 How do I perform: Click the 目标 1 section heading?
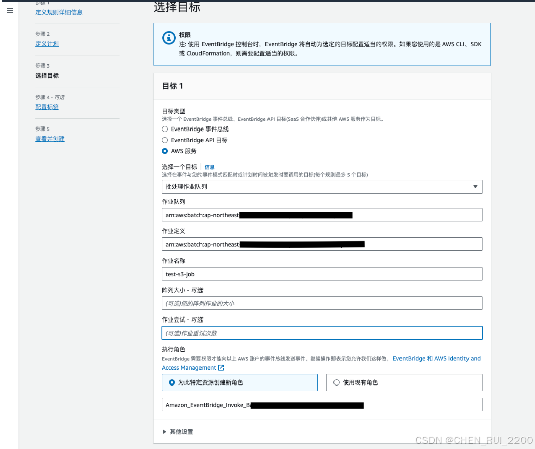[172, 86]
